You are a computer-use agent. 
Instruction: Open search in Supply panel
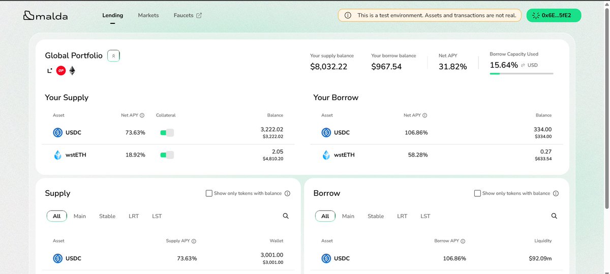tap(286, 216)
